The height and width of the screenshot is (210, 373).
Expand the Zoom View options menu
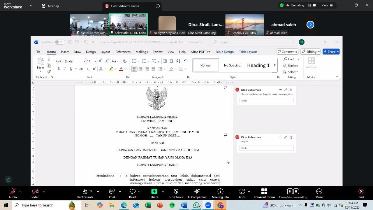coord(326,5)
